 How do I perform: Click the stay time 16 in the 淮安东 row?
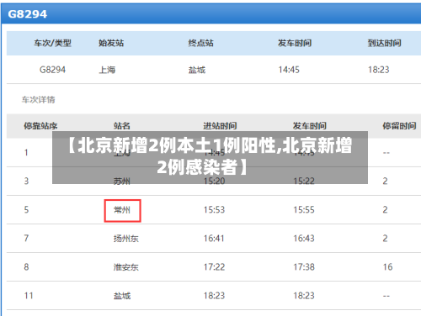click(387, 266)
